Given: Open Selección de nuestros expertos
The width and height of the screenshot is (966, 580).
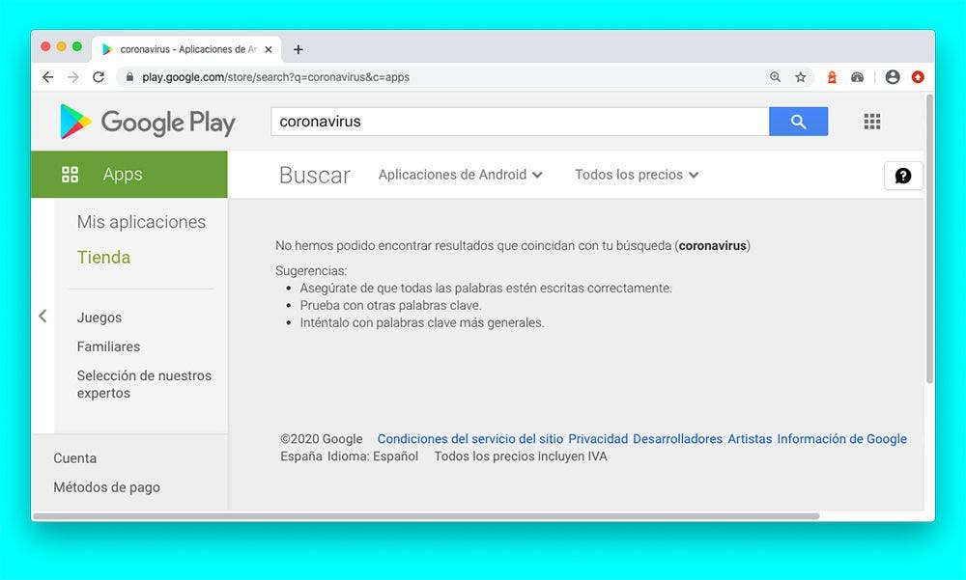Looking at the screenshot, I should (x=144, y=384).
